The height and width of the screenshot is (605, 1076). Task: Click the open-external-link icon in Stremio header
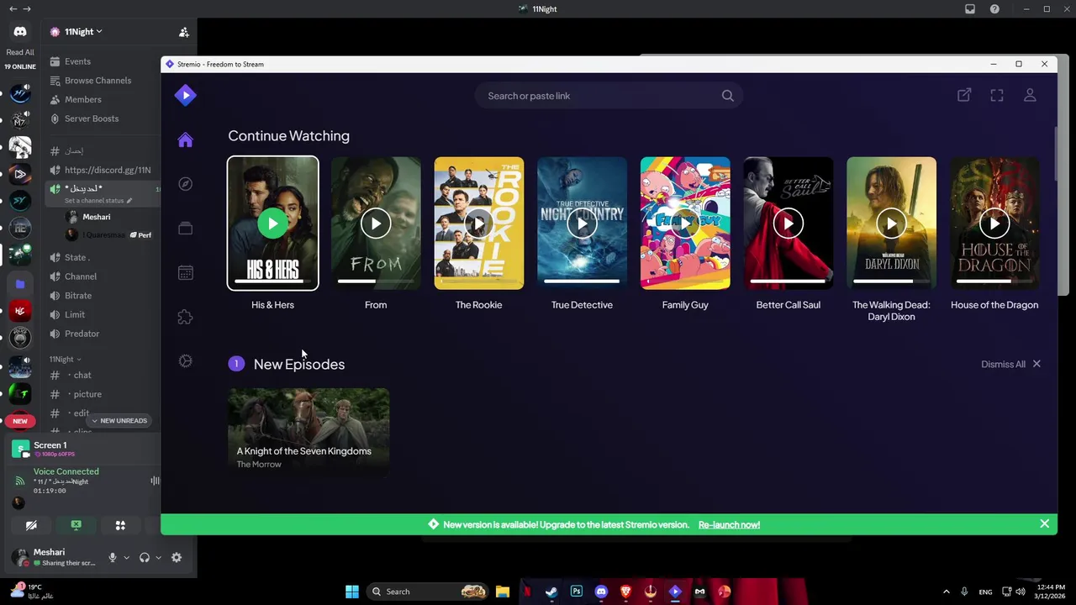(964, 96)
